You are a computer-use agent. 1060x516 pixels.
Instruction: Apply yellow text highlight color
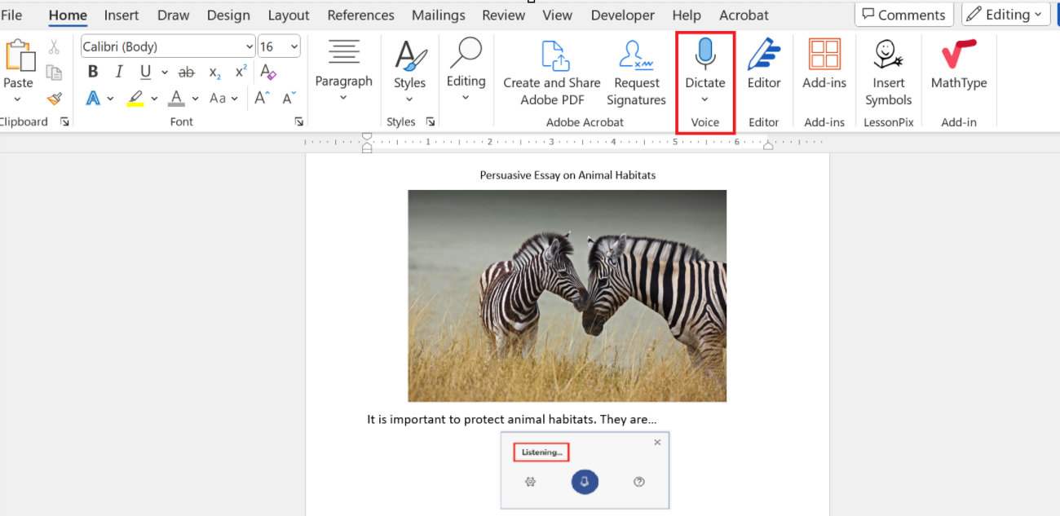tap(136, 99)
